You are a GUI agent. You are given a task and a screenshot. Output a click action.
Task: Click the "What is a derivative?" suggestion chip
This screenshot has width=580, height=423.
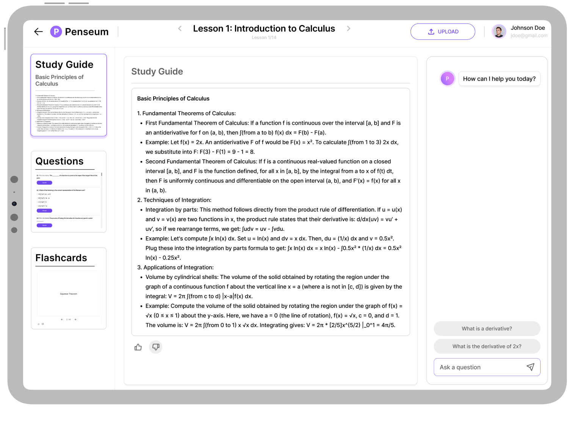(x=487, y=328)
